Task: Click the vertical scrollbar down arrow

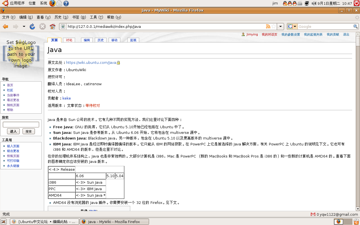Action: (x=358, y=209)
